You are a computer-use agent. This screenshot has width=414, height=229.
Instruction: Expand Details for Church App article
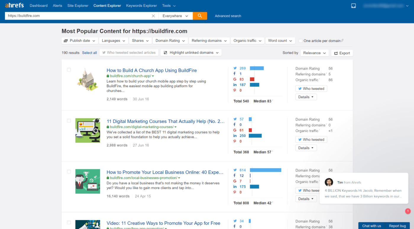click(x=306, y=97)
